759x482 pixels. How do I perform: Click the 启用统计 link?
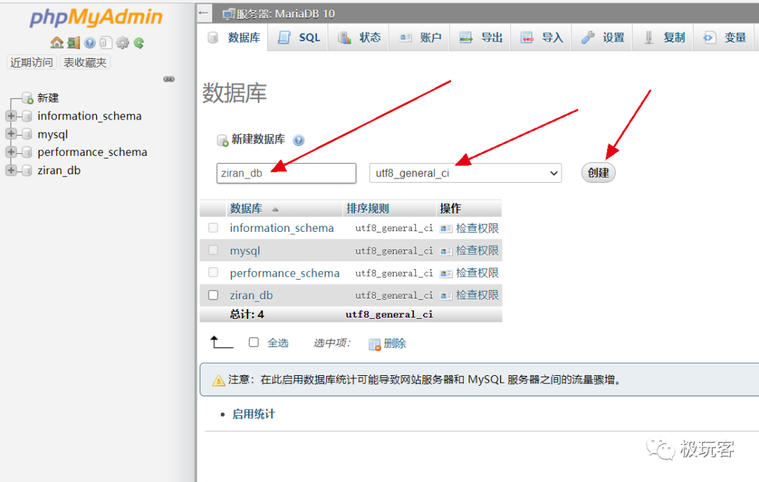254,415
